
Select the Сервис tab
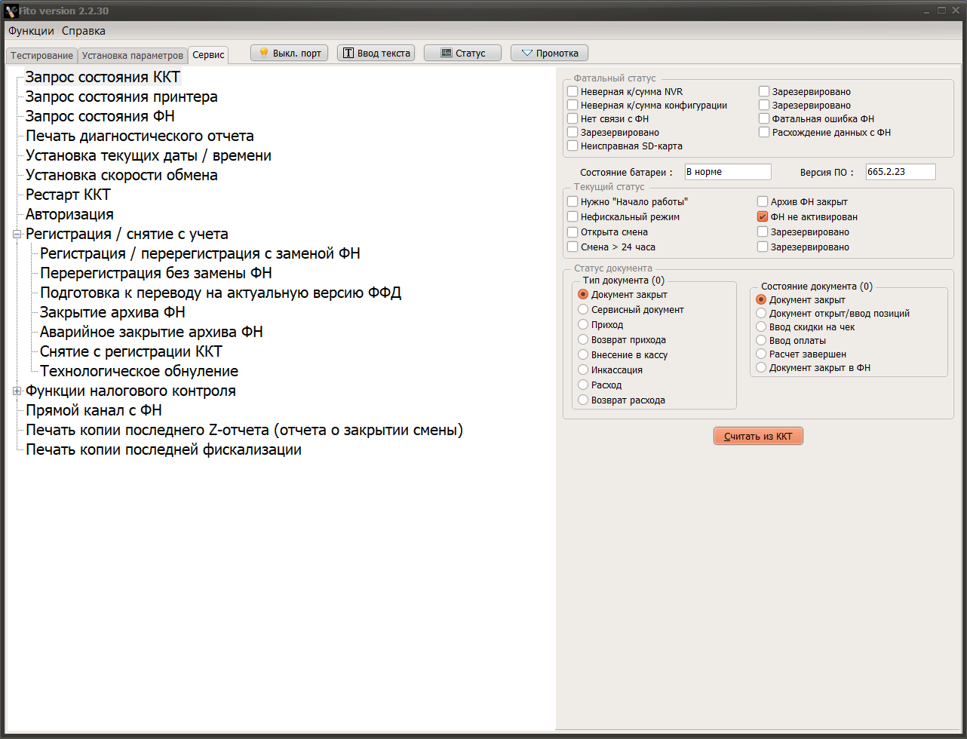(208, 55)
